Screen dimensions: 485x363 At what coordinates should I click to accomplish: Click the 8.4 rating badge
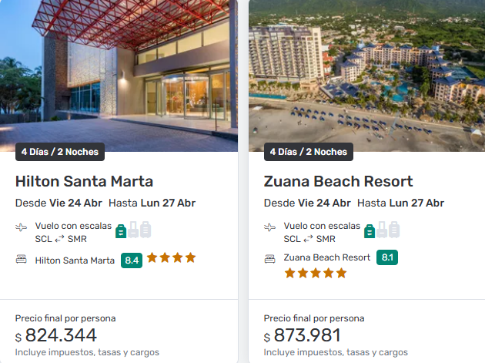(132, 260)
